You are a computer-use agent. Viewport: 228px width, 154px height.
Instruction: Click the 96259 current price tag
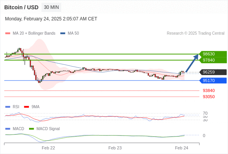tap(213, 72)
